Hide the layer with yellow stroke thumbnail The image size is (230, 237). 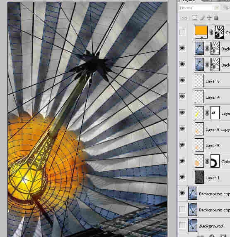coord(182,113)
